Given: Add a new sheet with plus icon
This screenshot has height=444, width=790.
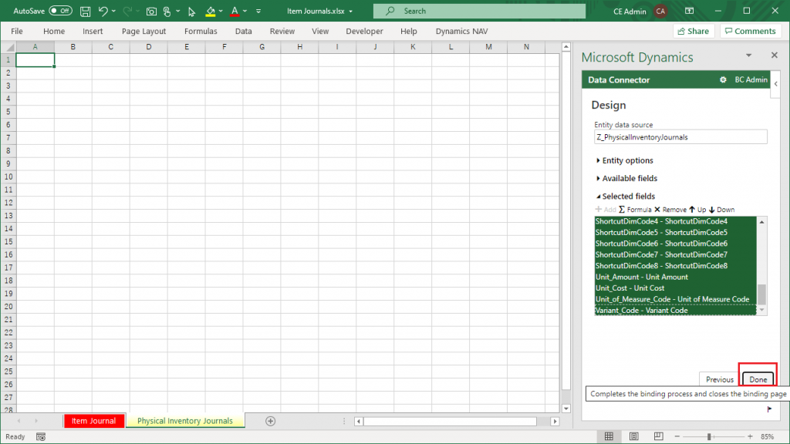Looking at the screenshot, I should point(271,421).
